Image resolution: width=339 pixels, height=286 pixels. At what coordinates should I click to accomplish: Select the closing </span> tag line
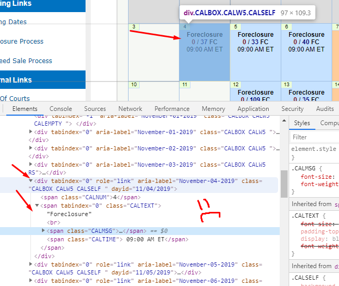click(x=52, y=248)
